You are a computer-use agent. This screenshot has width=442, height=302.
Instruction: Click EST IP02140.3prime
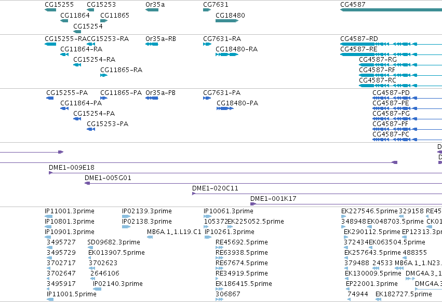pos(97,289)
